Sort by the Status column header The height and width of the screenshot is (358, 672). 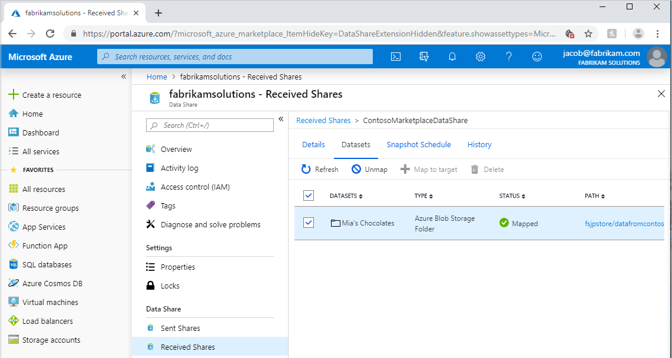512,196
